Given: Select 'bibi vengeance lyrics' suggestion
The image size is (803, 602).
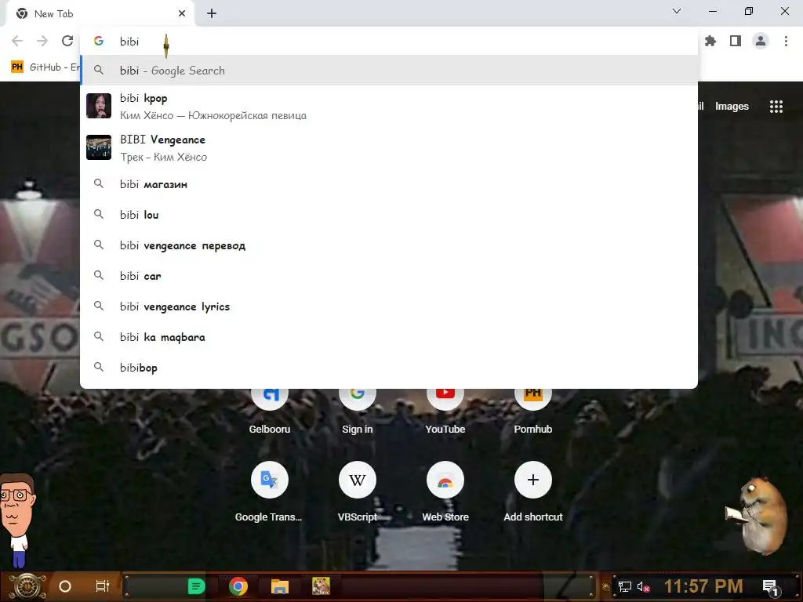Looking at the screenshot, I should click(389, 306).
